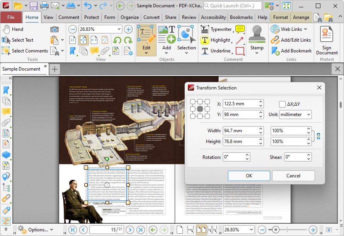Expand the Add objects dropdown arrow
This screenshot has height=236, width=344.
click(166, 53)
